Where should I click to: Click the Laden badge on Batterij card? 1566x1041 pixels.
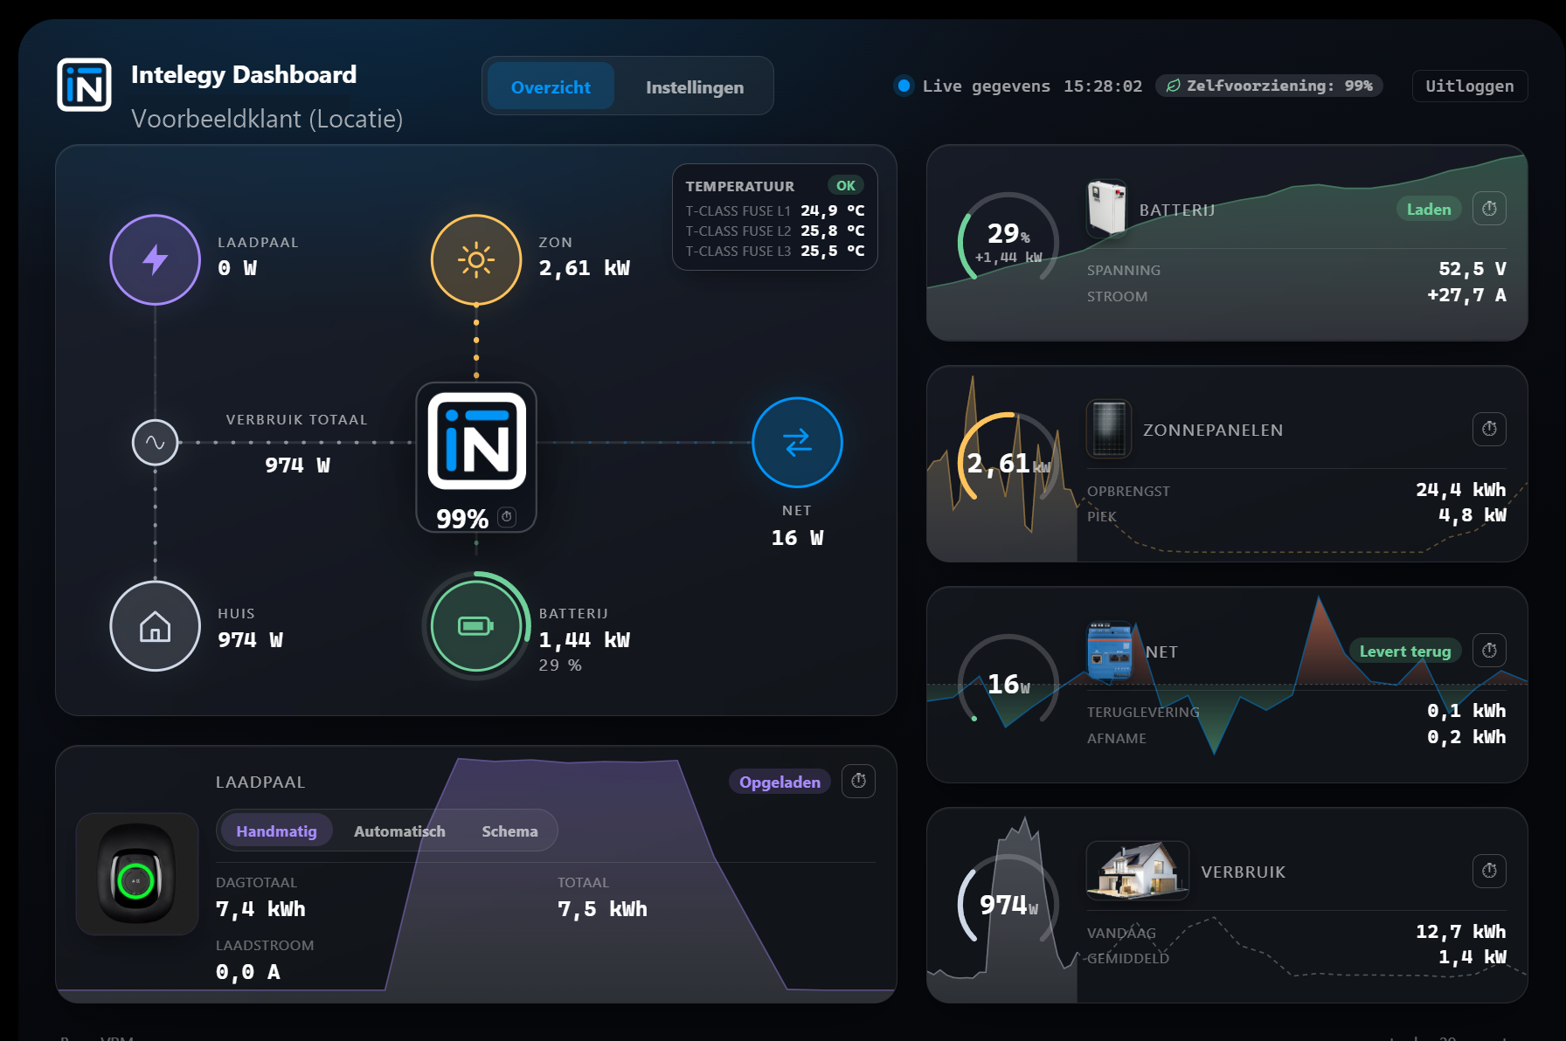click(x=1429, y=209)
